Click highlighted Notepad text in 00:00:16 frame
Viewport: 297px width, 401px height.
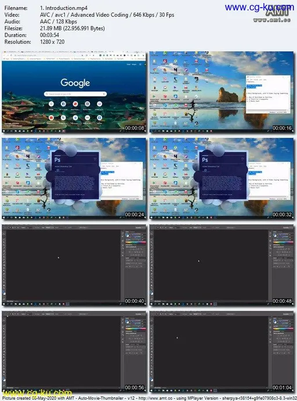[x=254, y=87]
